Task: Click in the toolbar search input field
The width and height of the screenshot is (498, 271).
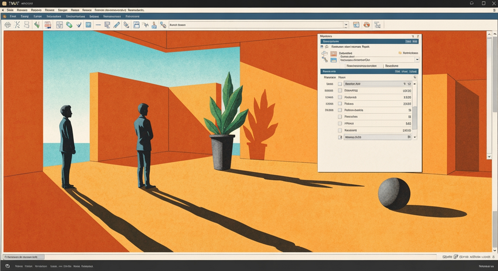Action: point(256,25)
